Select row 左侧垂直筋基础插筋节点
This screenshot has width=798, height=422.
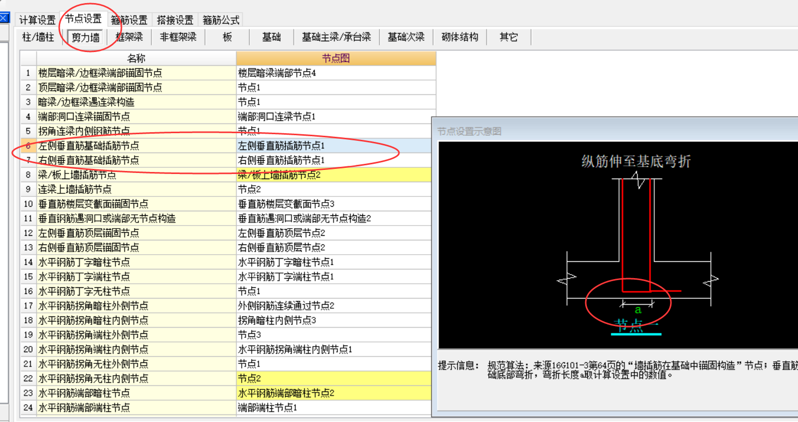coord(136,145)
